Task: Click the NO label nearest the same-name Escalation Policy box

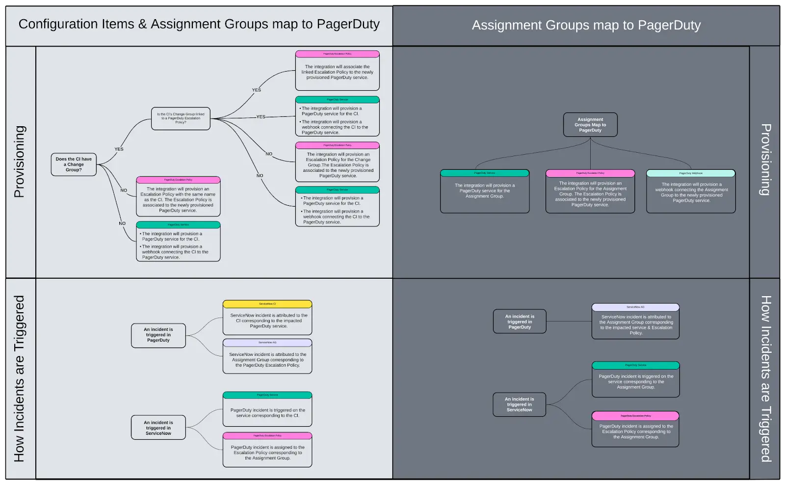Action: 124,190
